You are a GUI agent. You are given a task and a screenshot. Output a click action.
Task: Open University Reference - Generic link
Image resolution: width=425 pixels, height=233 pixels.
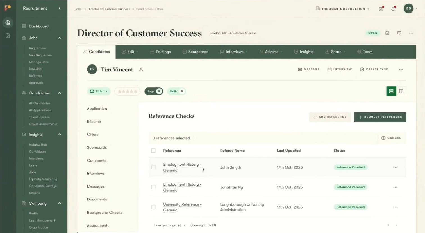182,207
